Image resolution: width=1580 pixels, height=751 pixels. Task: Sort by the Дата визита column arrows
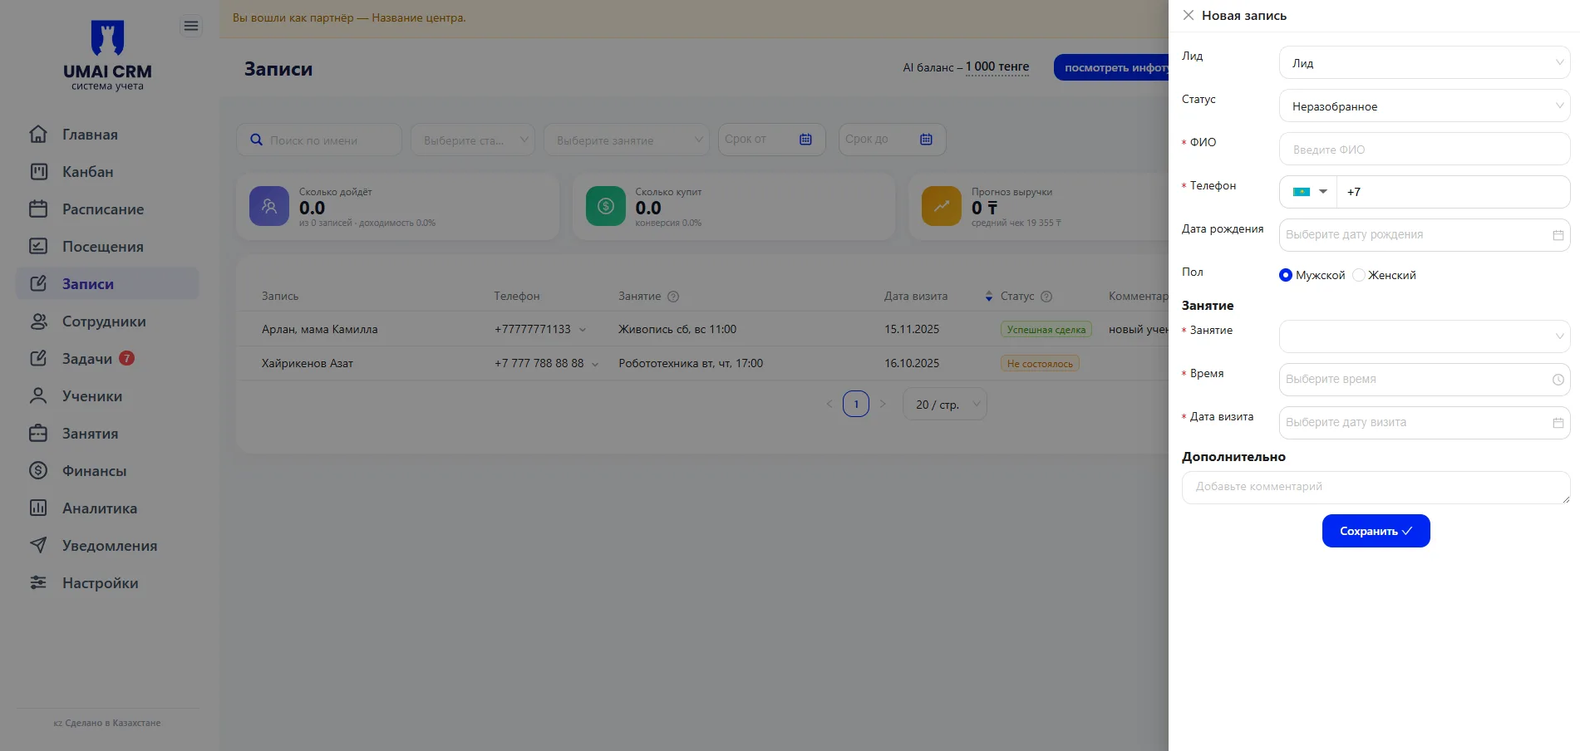[988, 296]
